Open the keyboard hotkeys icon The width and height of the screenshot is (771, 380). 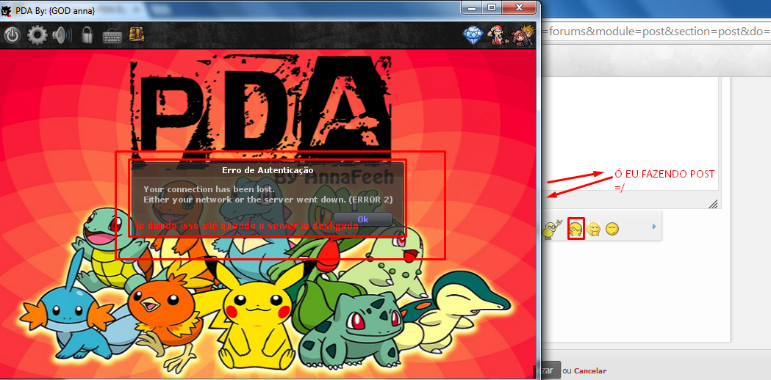[x=112, y=37]
